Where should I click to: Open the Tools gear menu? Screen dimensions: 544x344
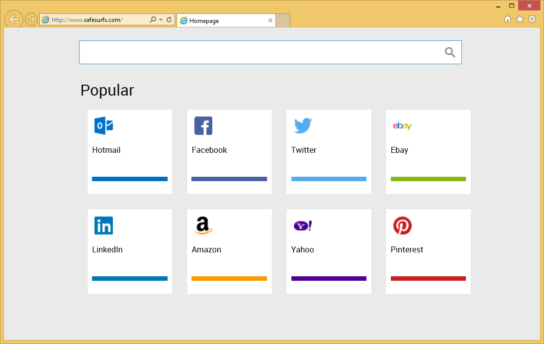pyautogui.click(x=532, y=19)
